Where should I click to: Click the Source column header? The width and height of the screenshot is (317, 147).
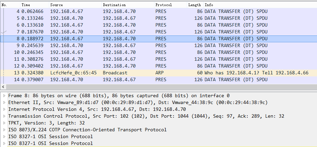coord(56,5)
